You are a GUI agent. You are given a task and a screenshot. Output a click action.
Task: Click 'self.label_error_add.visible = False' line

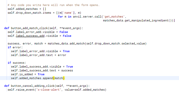click(x=38, y=32)
